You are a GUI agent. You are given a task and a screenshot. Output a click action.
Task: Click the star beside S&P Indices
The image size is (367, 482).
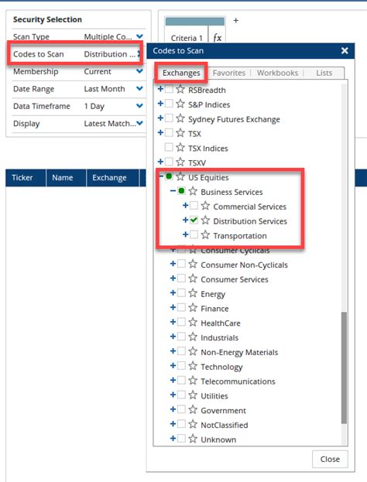coord(180,104)
